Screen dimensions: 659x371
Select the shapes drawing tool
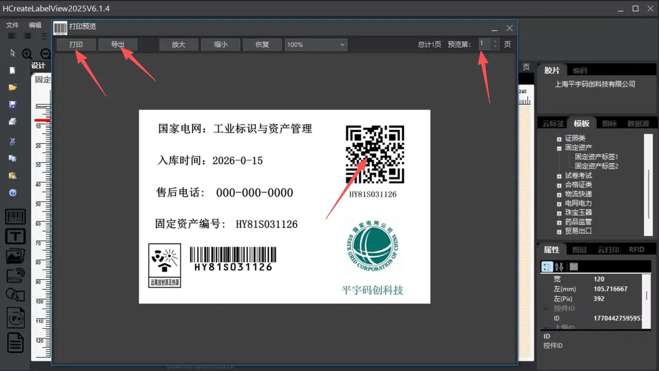[x=15, y=295]
